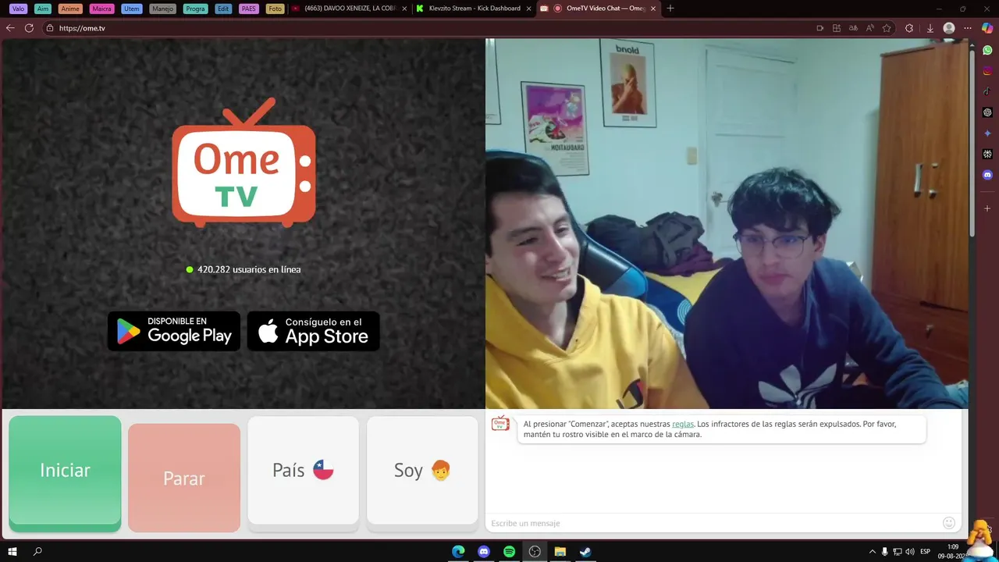
Task: Open the Edit tab group
Action: (223, 9)
